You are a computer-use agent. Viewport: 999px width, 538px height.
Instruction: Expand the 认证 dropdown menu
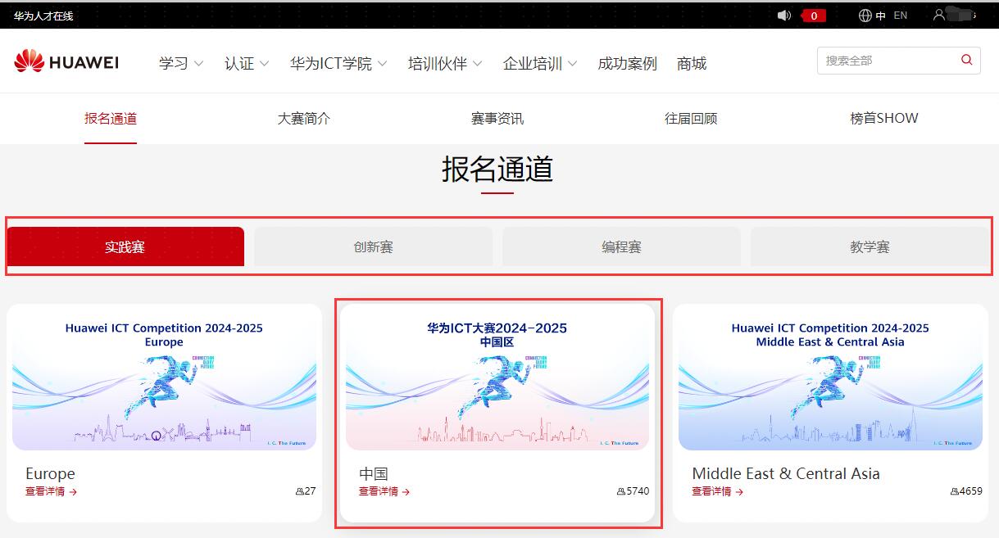pos(247,64)
